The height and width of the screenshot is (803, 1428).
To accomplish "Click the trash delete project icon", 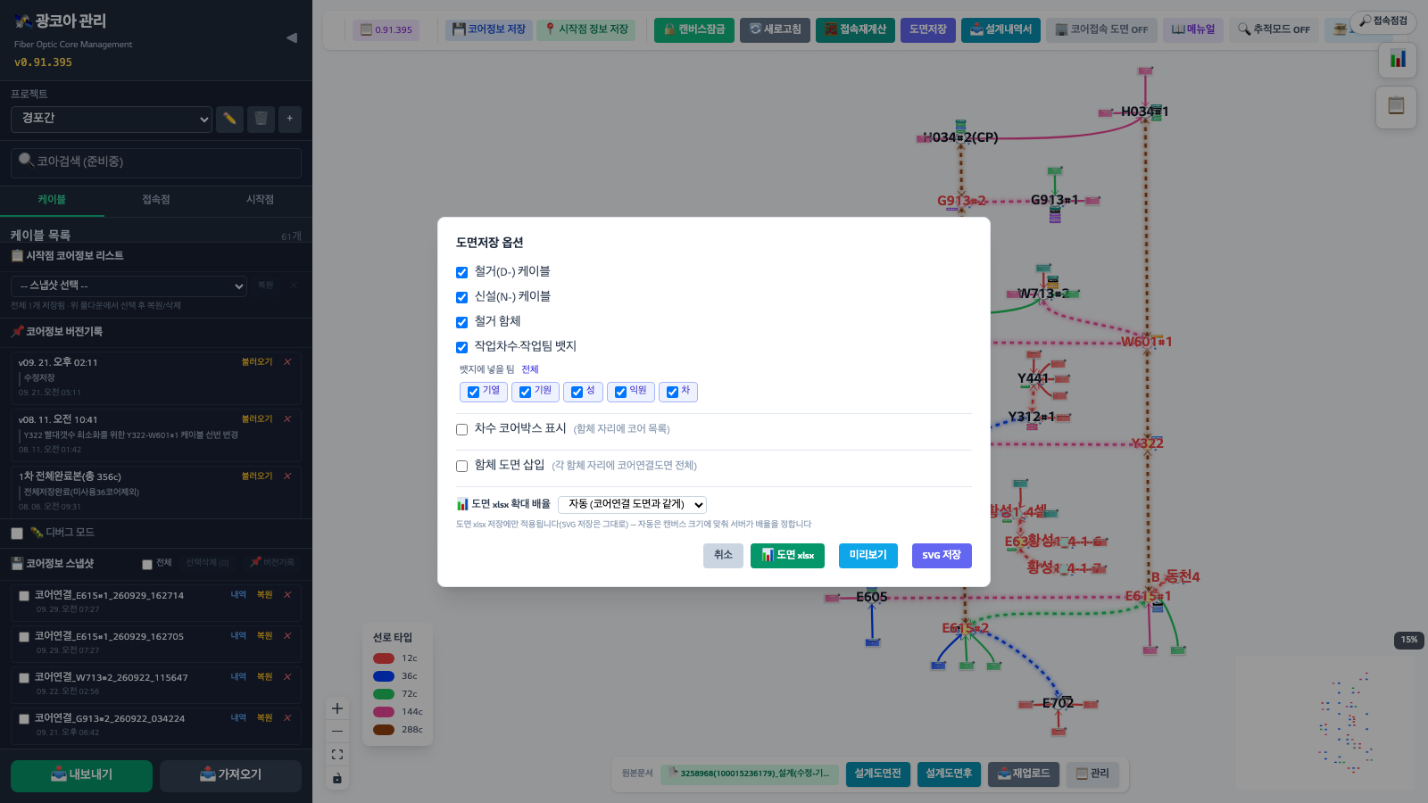I will [261, 119].
